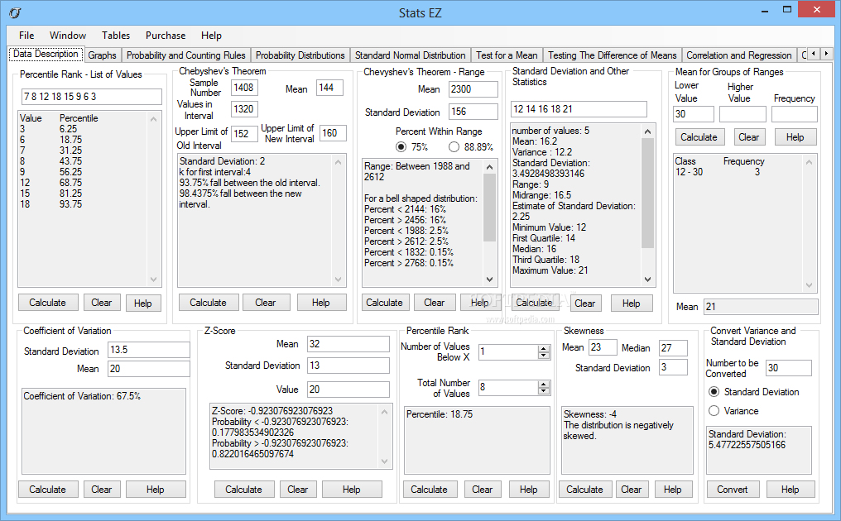Screen dimensions: 841x521
Task: Increase Number of Values Below X spinner
Action: pos(544,348)
